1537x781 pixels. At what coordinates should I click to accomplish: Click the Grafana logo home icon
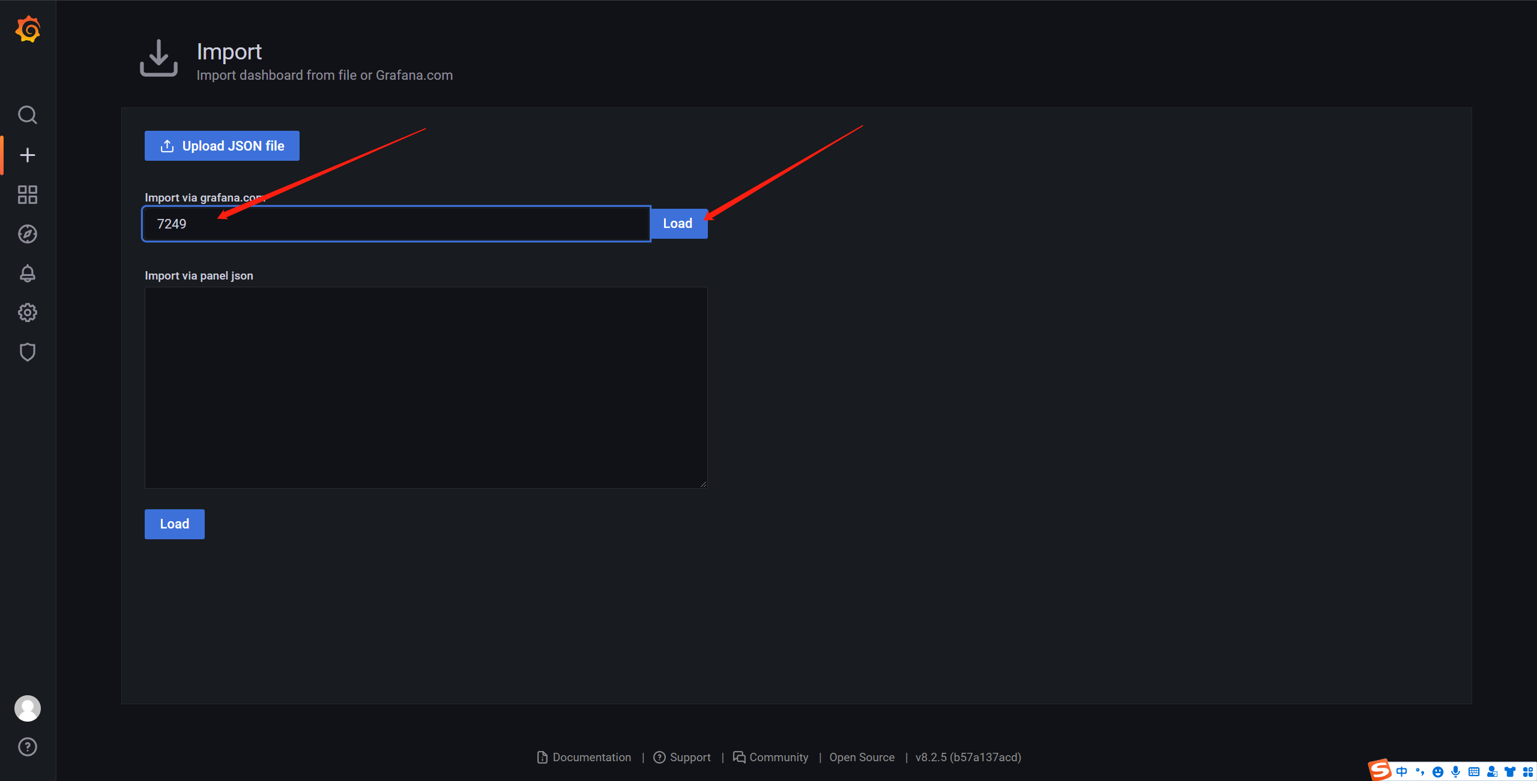coord(28,29)
